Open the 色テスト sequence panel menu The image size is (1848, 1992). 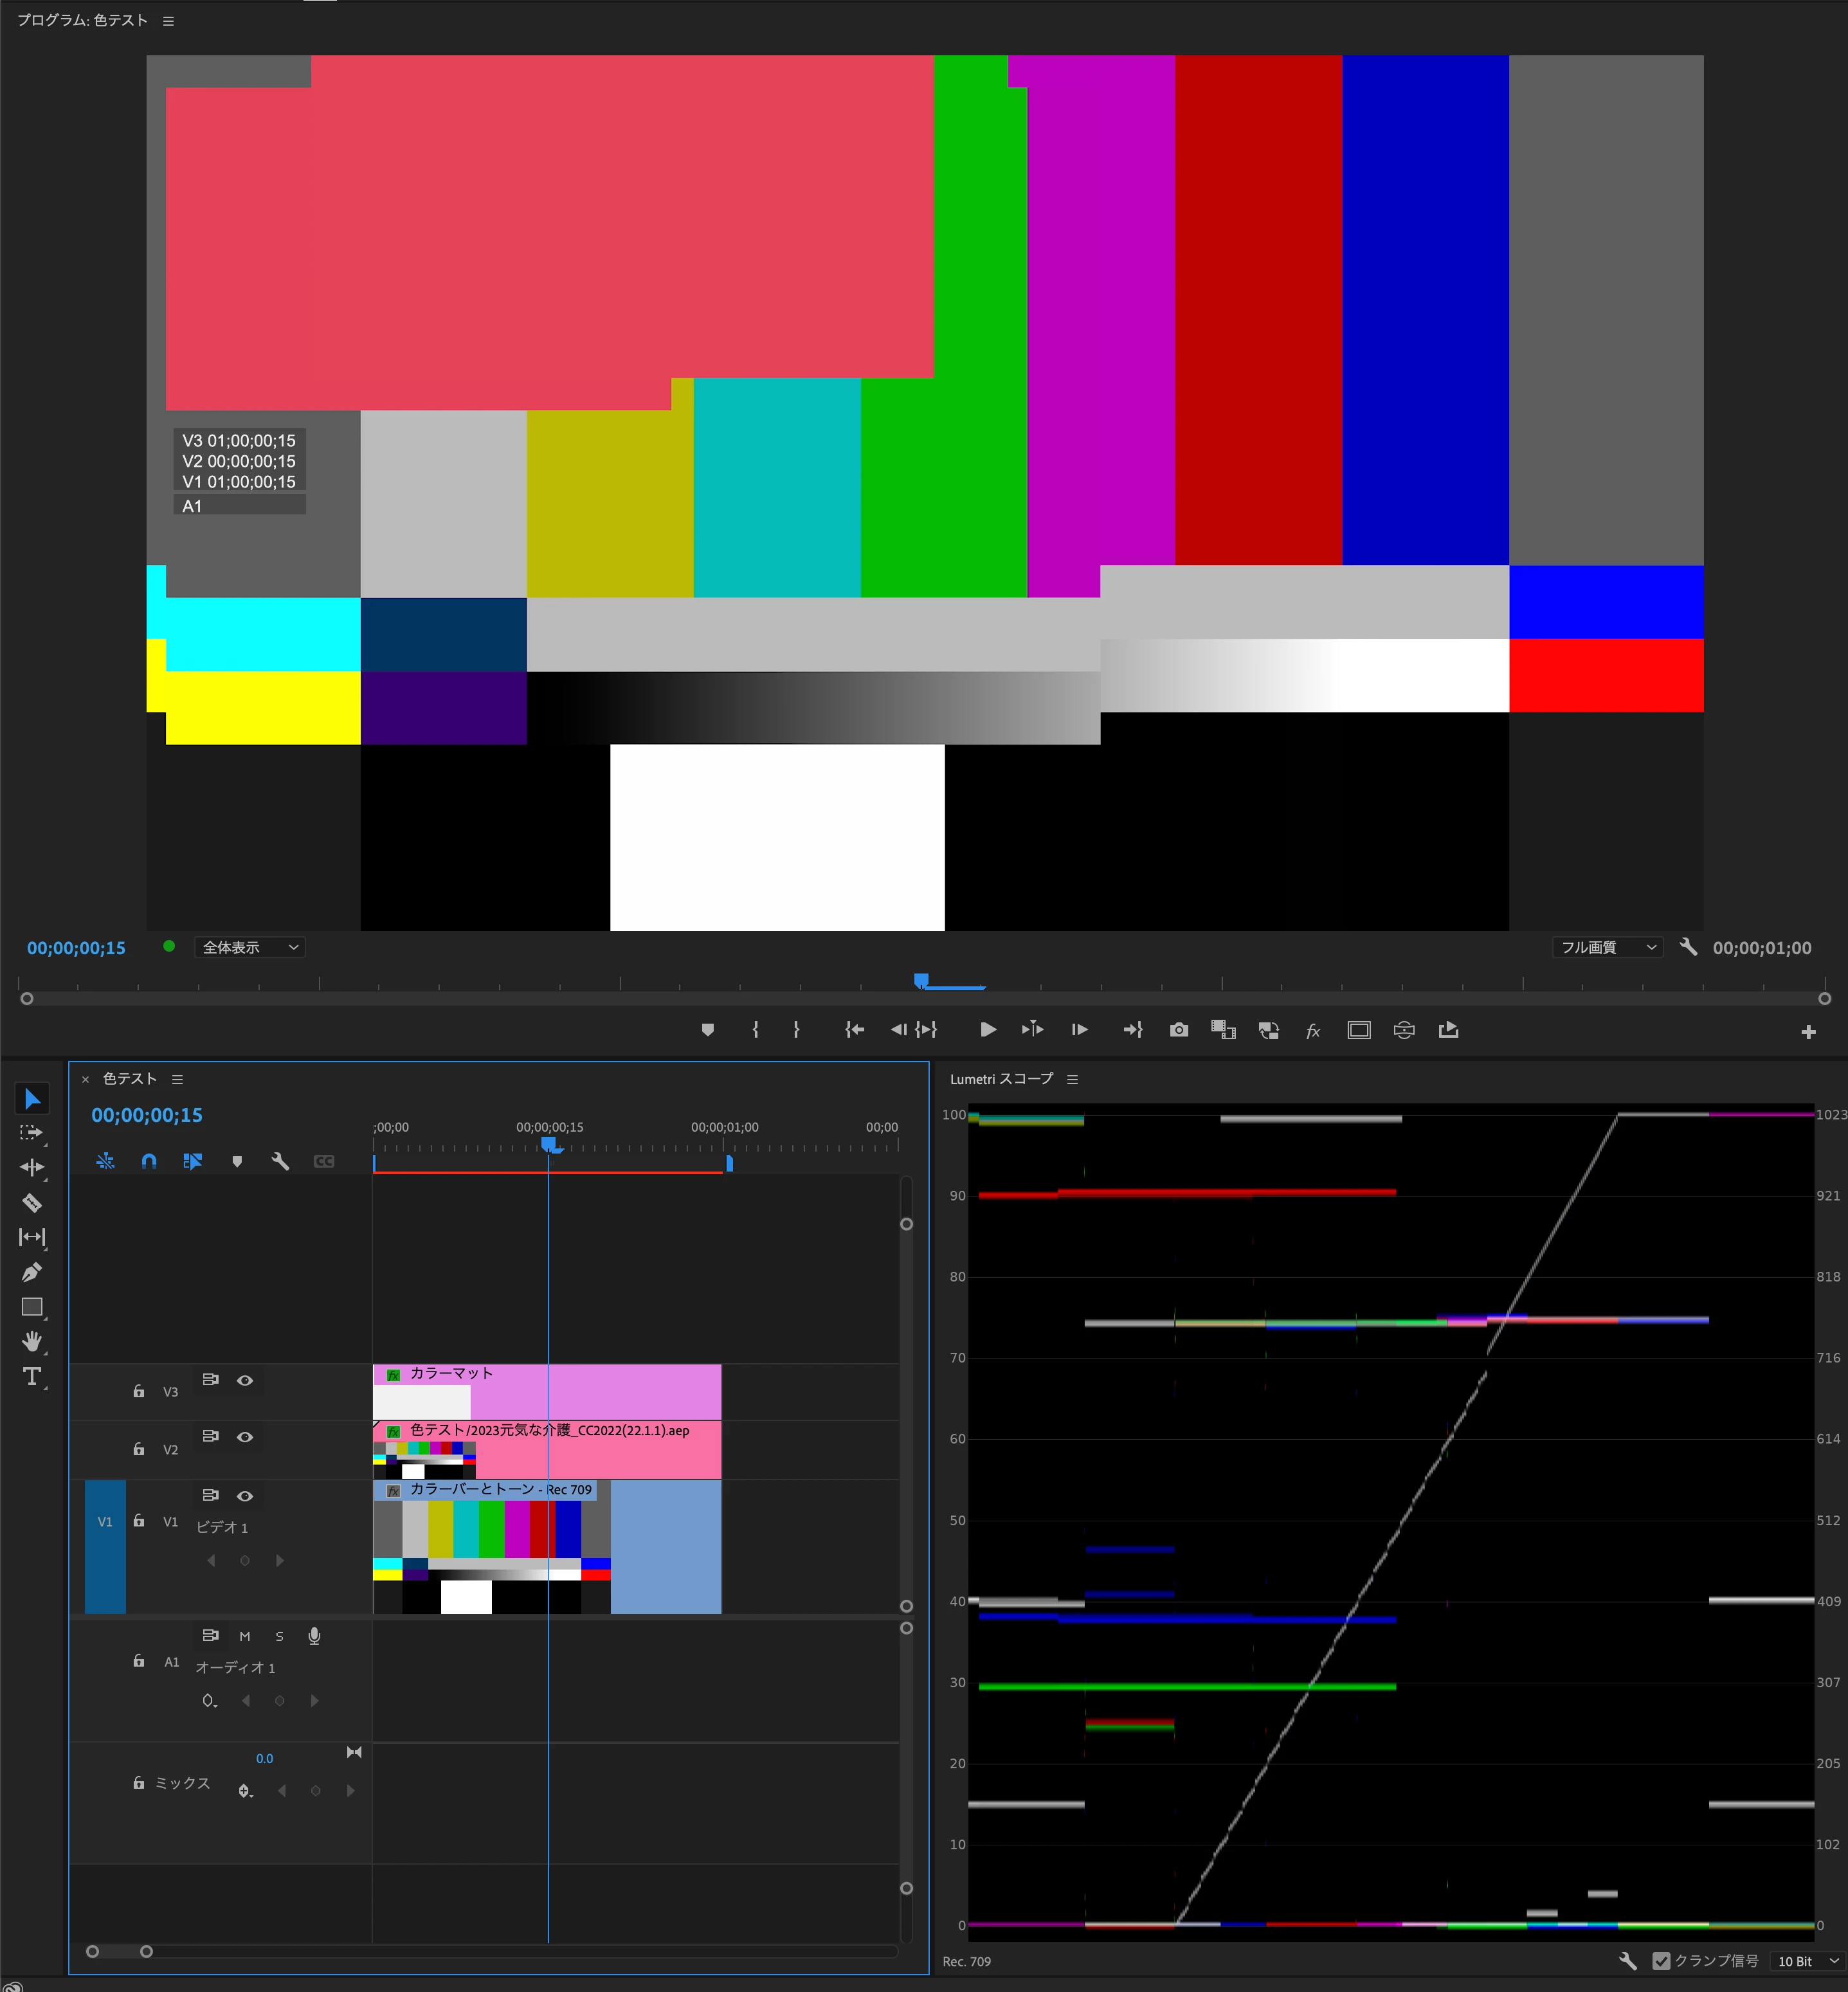point(177,1079)
